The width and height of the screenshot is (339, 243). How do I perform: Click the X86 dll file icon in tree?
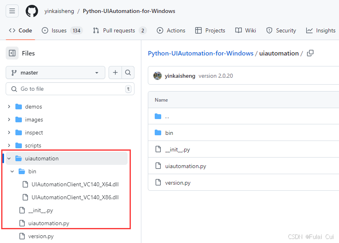pyautogui.click(x=25, y=197)
